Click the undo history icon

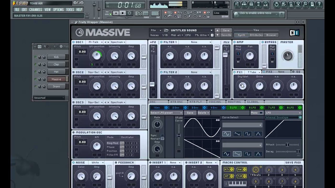[276, 4]
